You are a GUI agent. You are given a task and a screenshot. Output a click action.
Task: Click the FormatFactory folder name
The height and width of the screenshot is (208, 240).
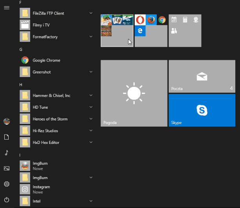(45, 37)
